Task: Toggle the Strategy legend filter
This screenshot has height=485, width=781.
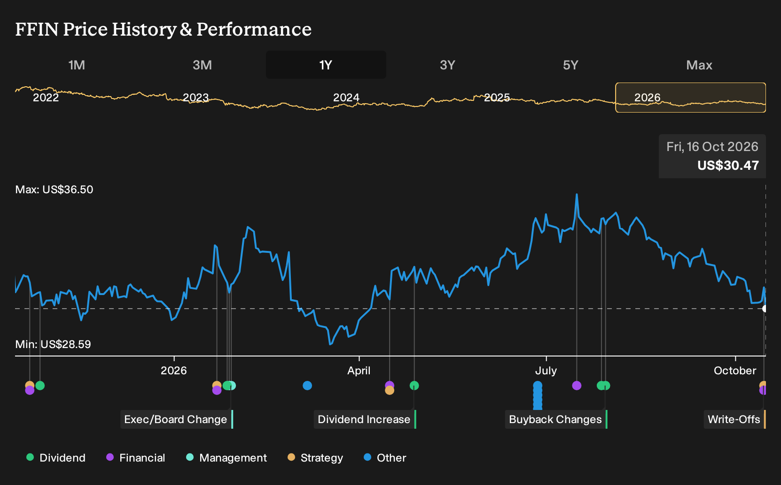Action: pos(315,458)
